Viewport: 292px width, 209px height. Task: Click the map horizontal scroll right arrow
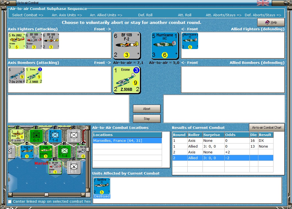(x=83, y=195)
